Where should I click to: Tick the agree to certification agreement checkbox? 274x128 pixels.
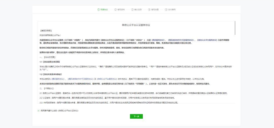pyautogui.click(x=39, y=111)
